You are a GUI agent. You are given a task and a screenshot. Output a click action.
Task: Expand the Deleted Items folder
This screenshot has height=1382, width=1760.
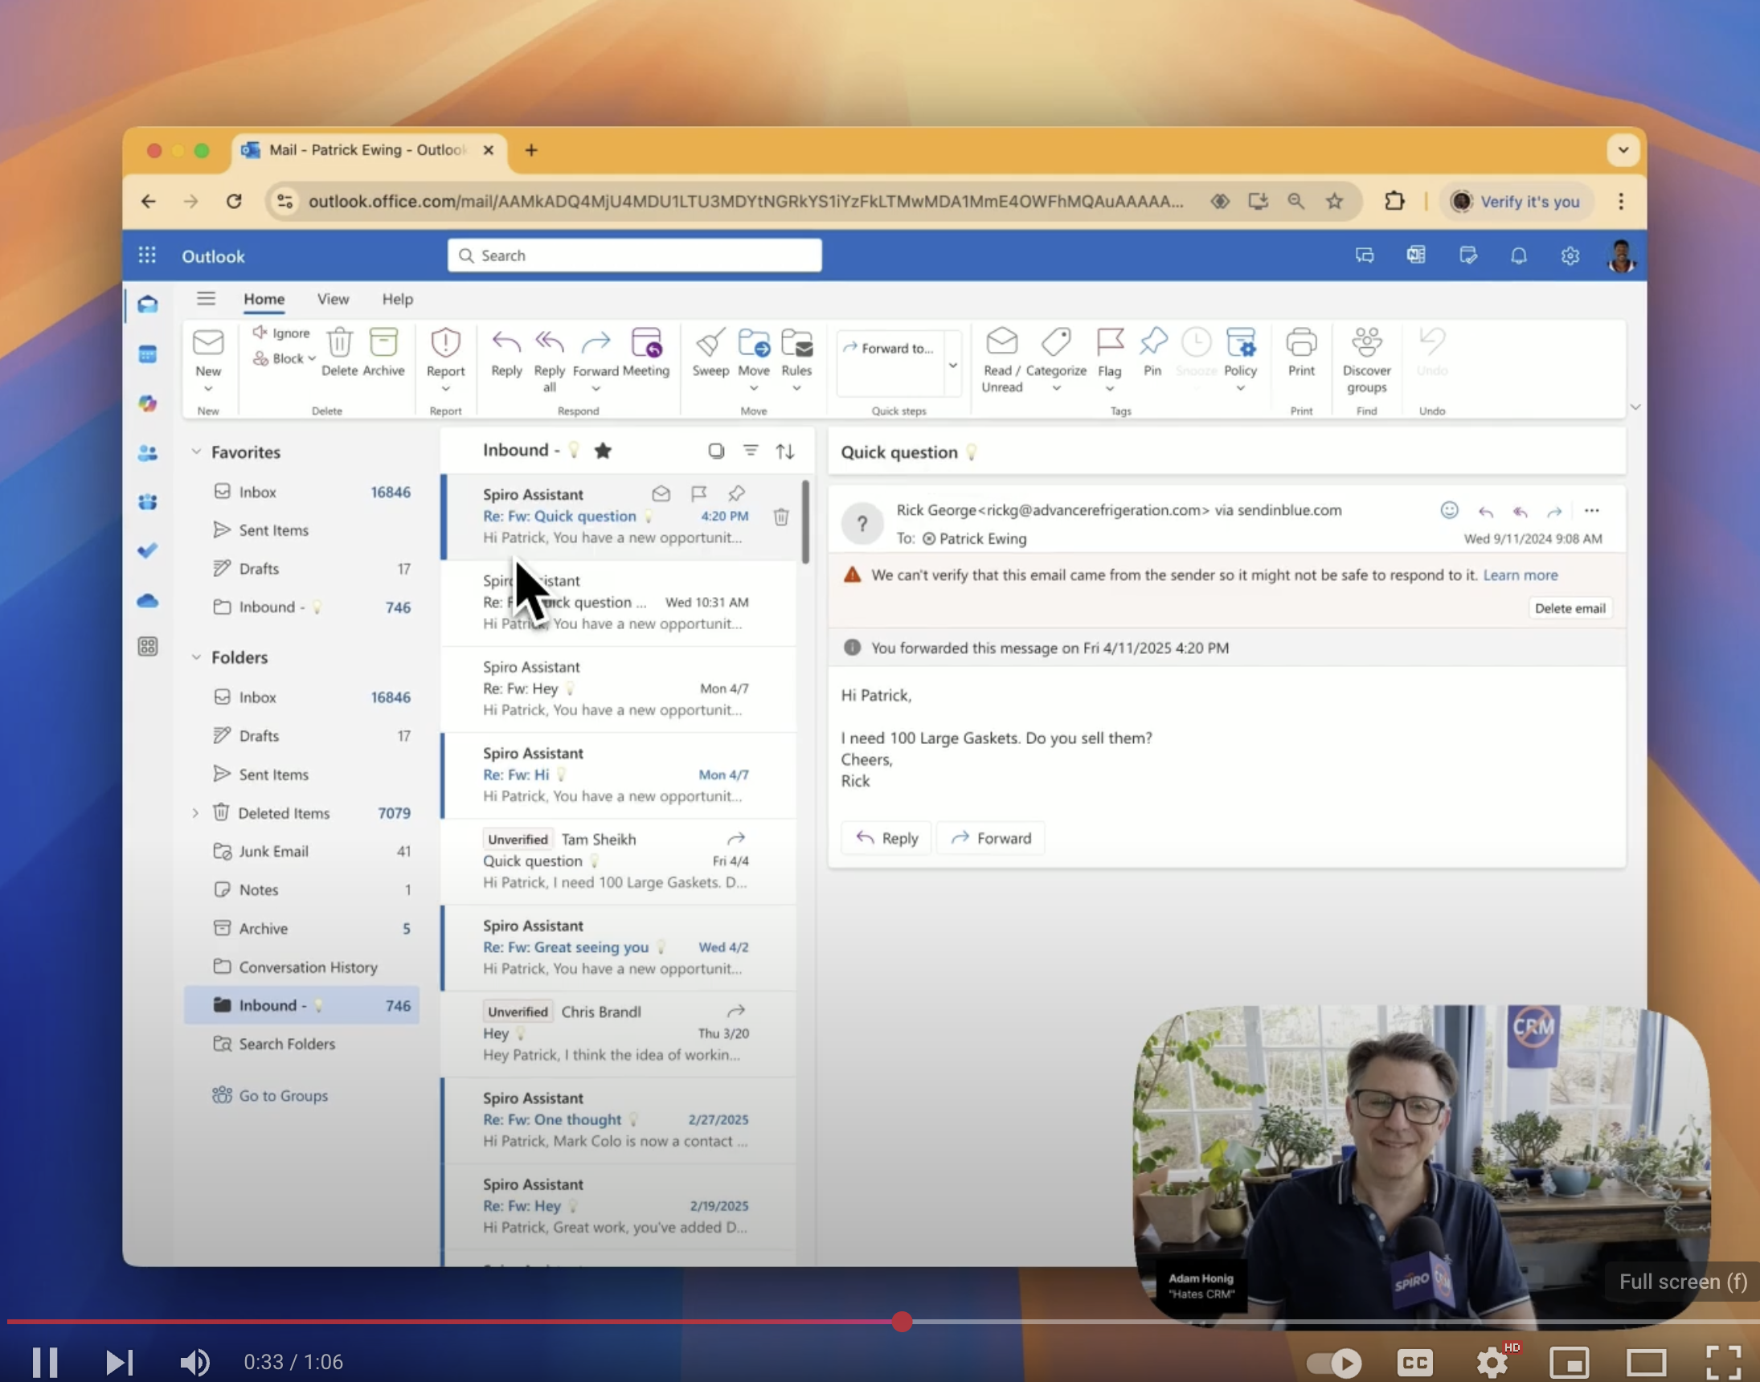(x=195, y=812)
